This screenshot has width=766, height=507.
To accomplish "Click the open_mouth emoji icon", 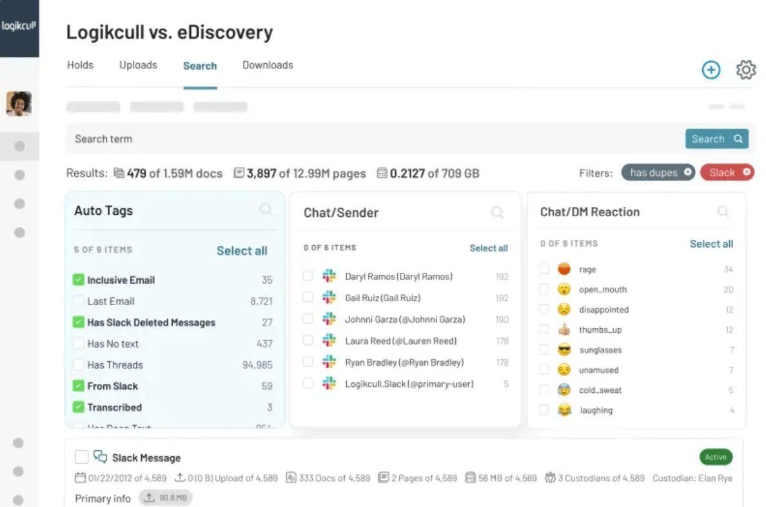I will pyautogui.click(x=564, y=289).
